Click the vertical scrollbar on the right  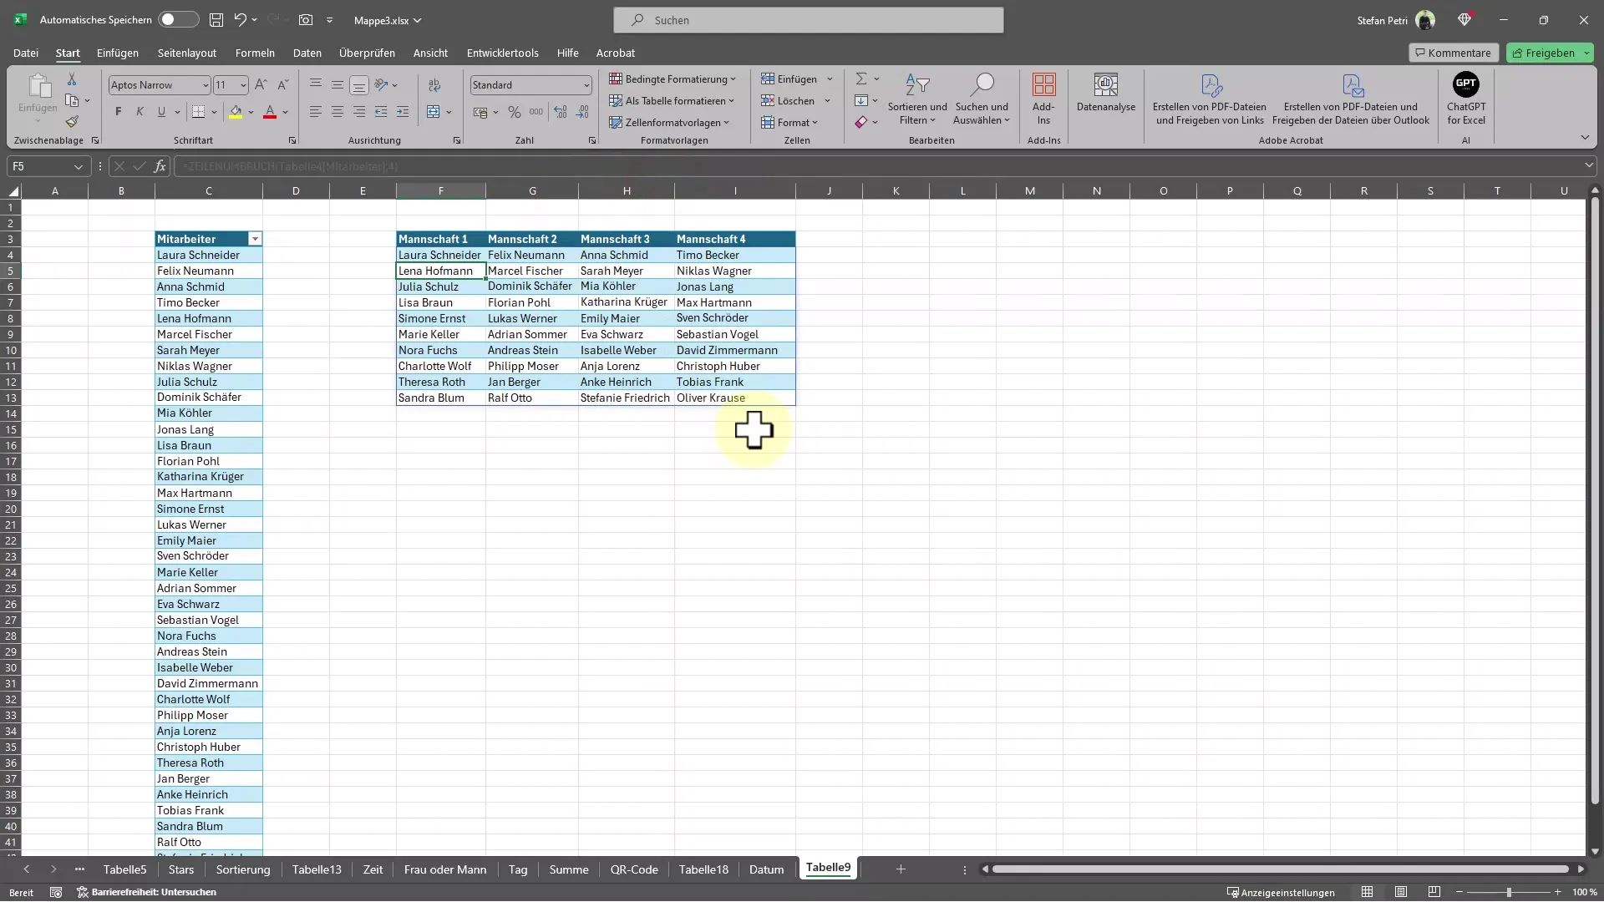pyautogui.click(x=1595, y=499)
